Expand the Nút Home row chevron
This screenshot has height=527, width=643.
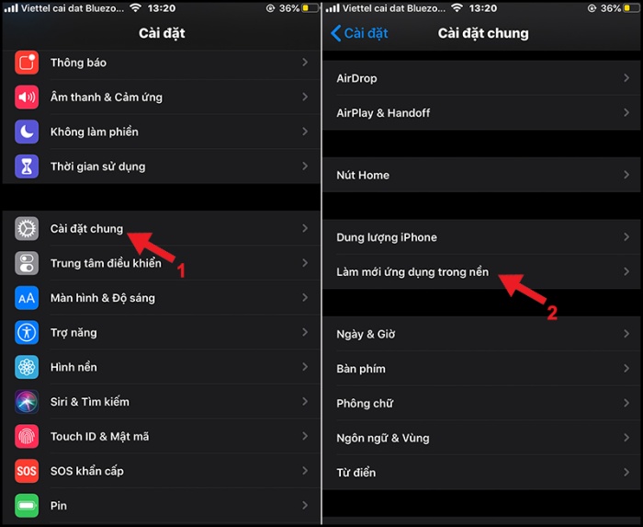click(626, 175)
